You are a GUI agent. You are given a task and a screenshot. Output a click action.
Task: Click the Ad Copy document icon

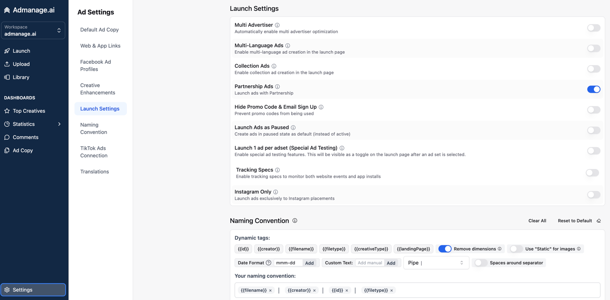pyautogui.click(x=7, y=151)
